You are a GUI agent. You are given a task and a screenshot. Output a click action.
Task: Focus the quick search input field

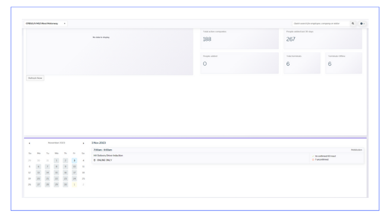click(321, 24)
